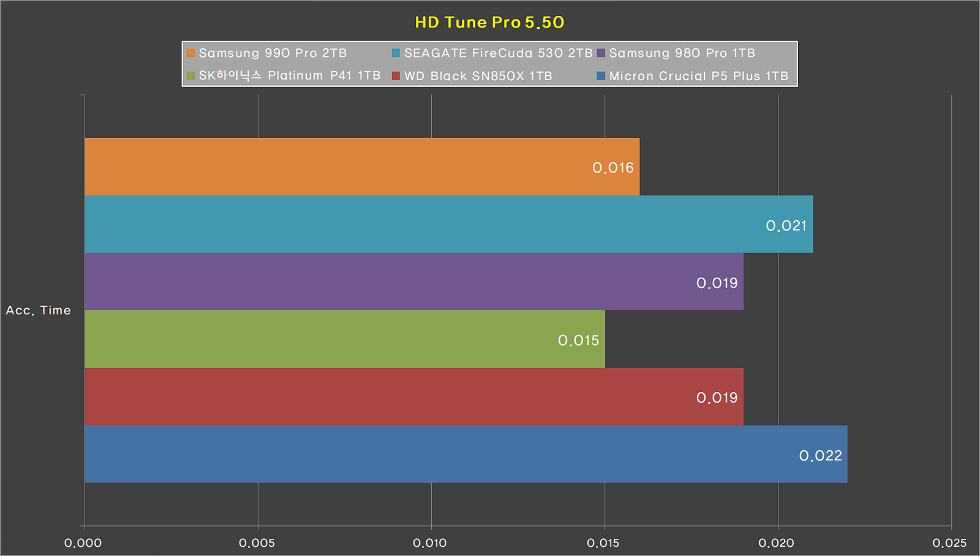980x556 pixels.
Task: Click the purple bar's 0.019 data label
Action: pos(717,283)
